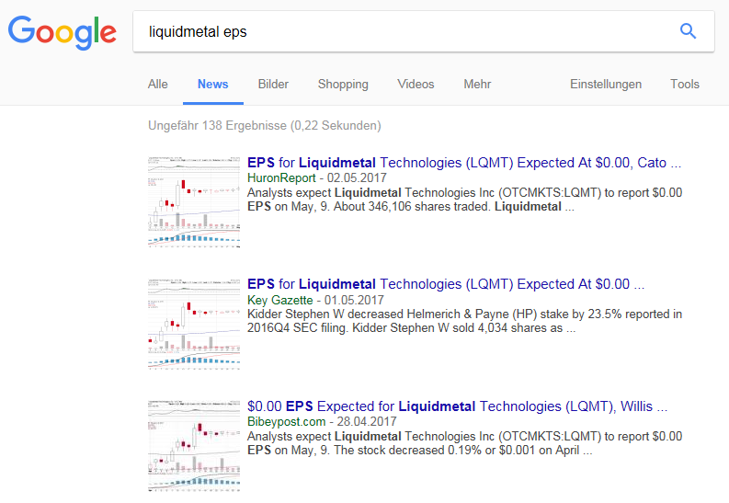Viewport: 729px width, 503px height.
Task: Open the Einstellungen menu
Action: pos(606,84)
